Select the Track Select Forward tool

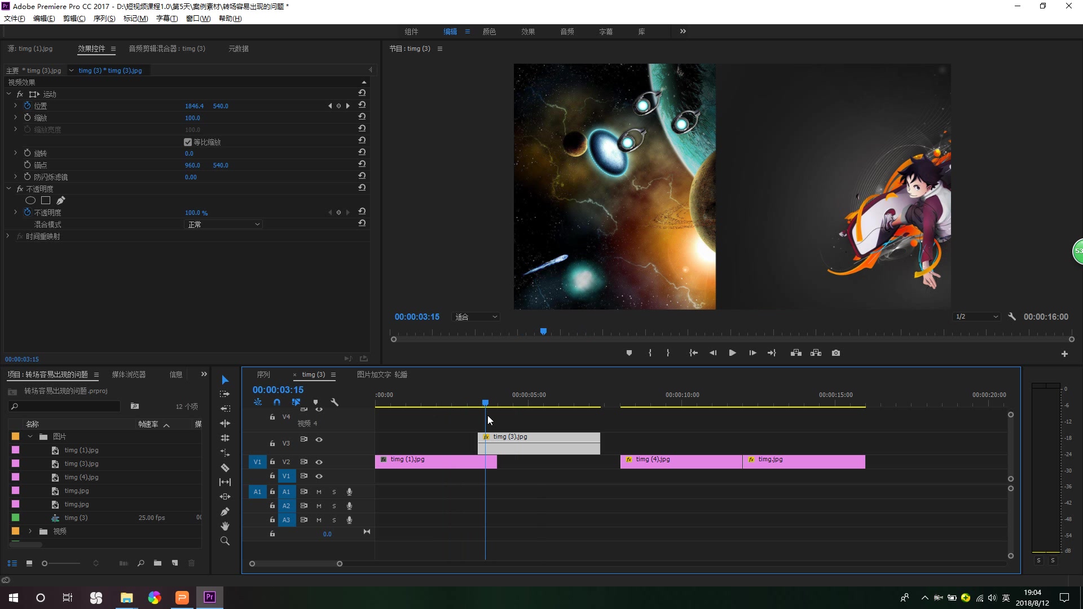point(225,394)
